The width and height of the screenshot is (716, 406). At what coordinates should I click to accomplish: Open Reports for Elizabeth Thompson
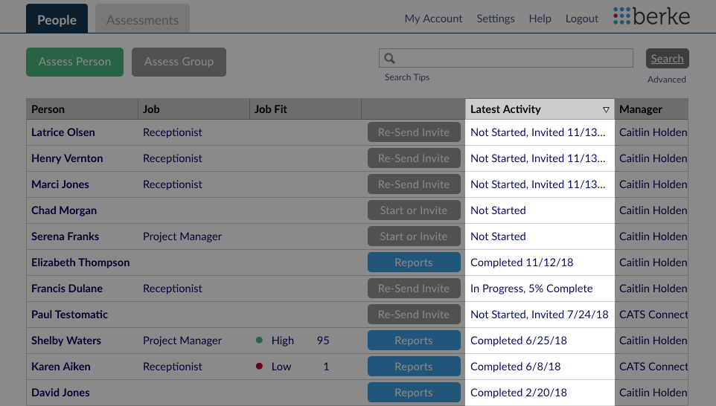(x=414, y=262)
